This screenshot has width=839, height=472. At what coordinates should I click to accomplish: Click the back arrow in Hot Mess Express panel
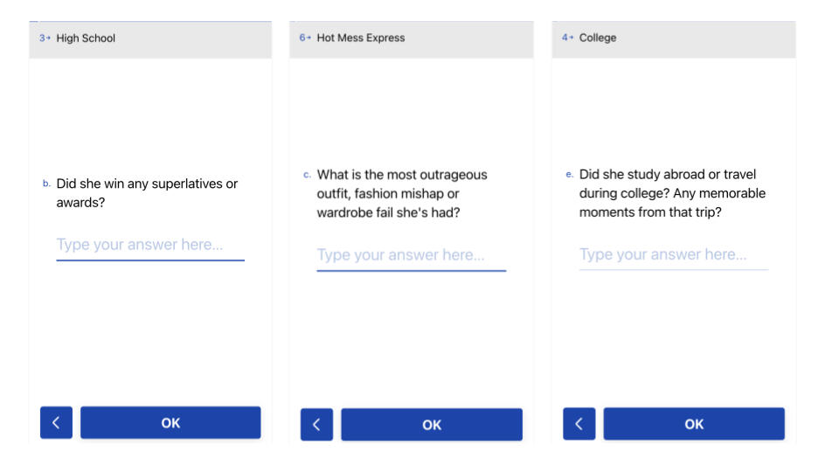(x=316, y=425)
